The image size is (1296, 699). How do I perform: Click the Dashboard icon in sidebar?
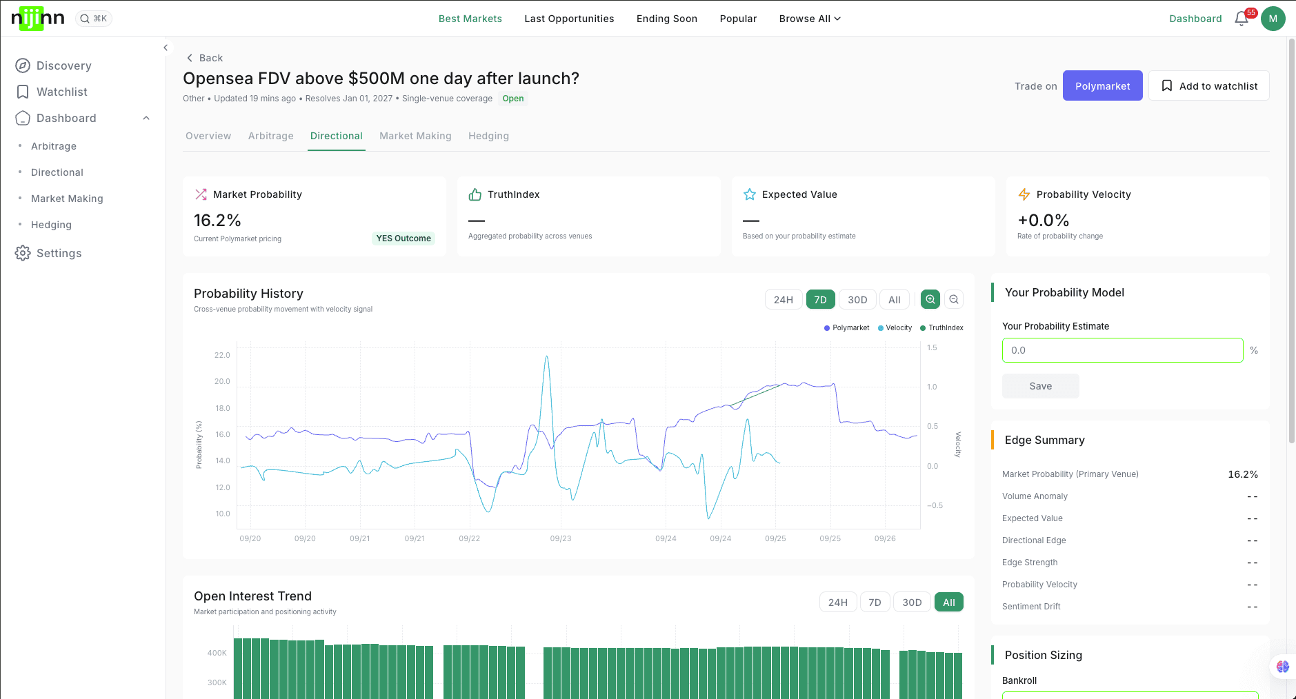click(23, 118)
